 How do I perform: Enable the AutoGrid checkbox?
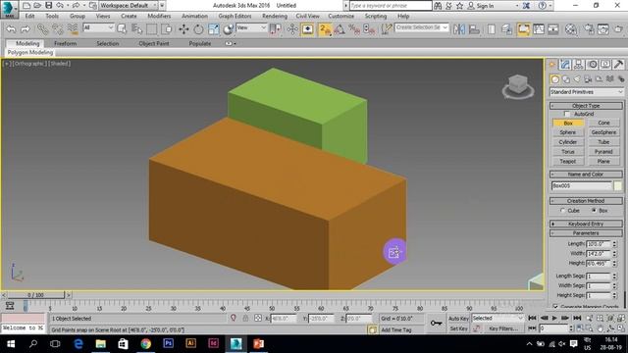[x=567, y=114]
